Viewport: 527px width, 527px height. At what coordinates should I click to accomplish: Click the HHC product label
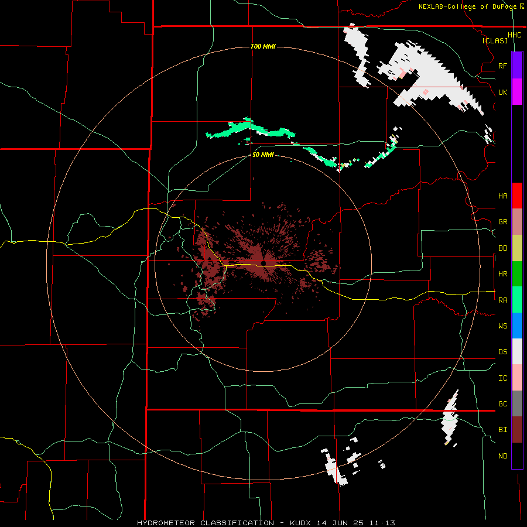[x=514, y=35]
